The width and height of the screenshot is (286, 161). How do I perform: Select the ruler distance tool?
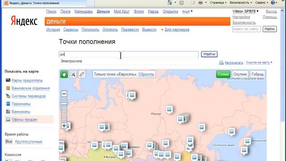tap(82, 74)
